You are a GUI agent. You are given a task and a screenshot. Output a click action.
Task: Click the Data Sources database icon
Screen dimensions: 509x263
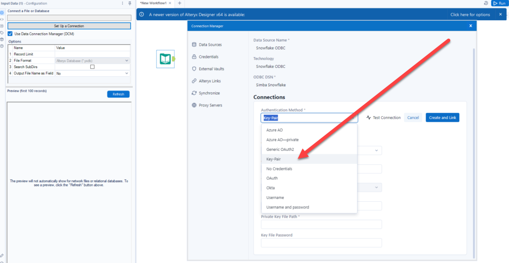(194, 44)
